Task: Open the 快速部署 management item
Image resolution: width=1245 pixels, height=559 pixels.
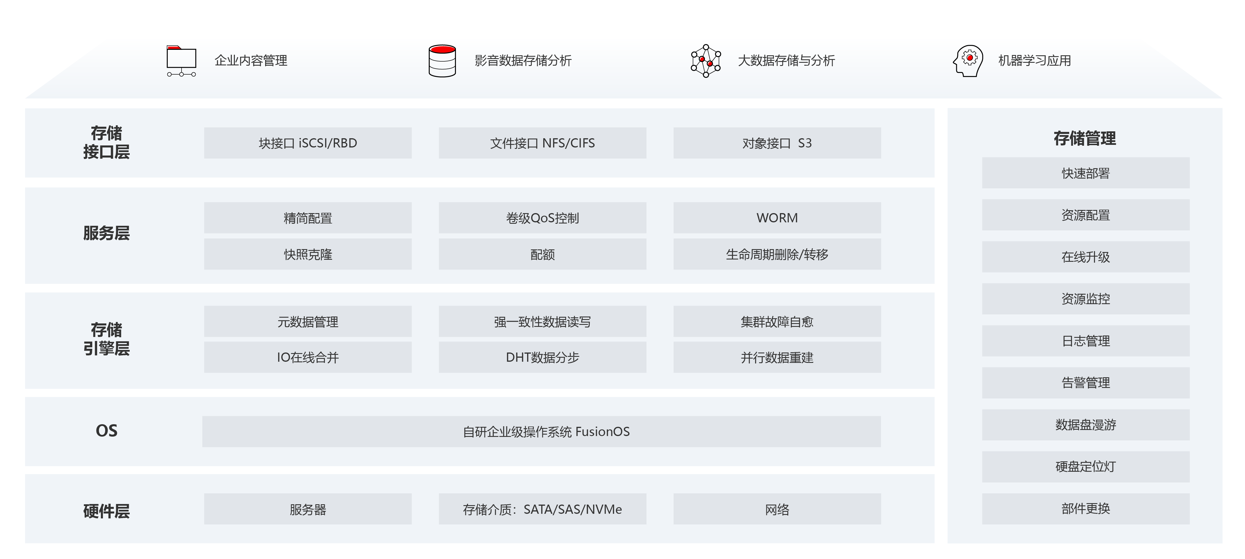Action: click(x=1086, y=173)
